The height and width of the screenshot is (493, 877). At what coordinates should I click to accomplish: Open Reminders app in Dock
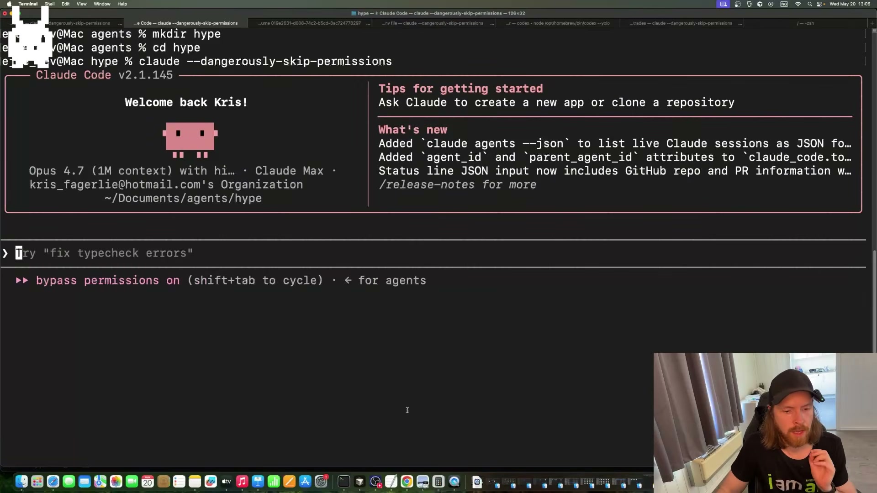tap(179, 481)
